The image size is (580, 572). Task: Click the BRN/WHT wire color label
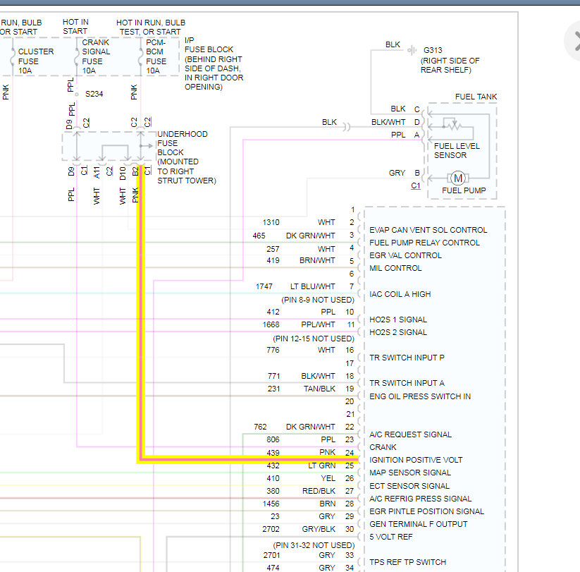[317, 260]
